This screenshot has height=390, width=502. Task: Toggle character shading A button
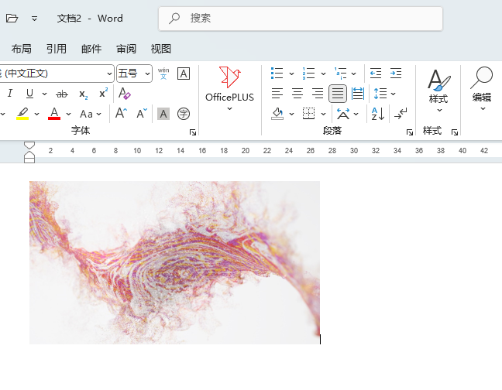click(163, 114)
